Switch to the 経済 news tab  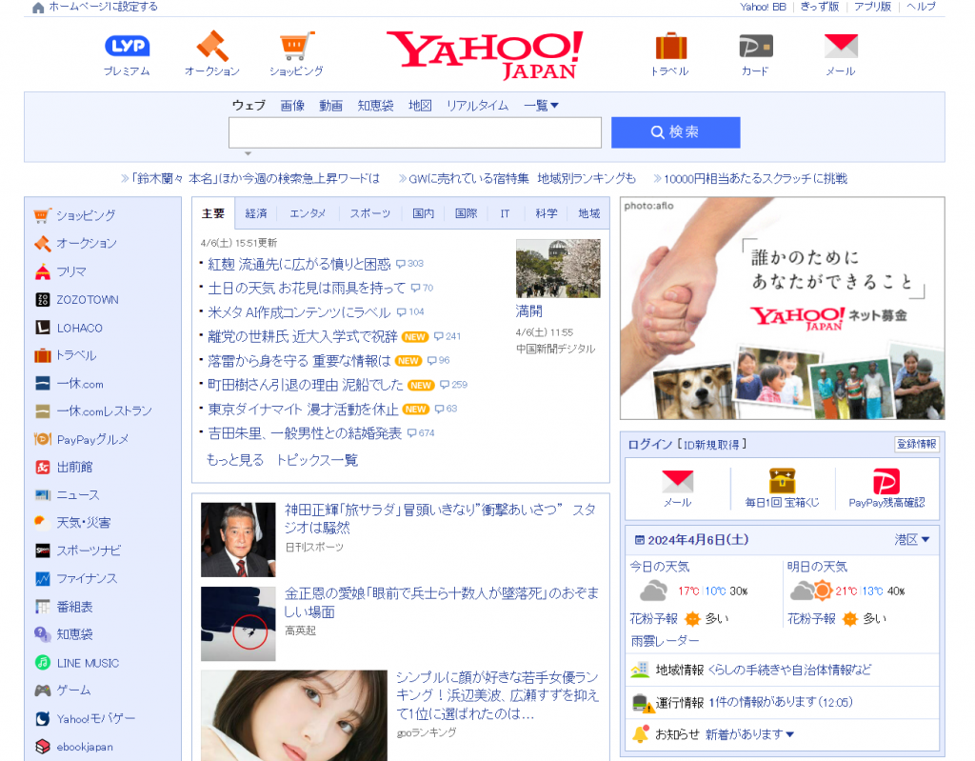pyautogui.click(x=256, y=213)
